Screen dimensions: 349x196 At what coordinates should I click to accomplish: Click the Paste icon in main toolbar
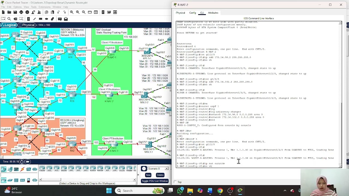[x=52, y=12]
